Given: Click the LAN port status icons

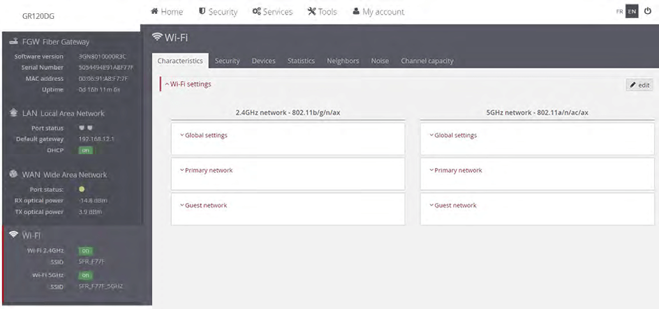Looking at the screenshot, I should tap(85, 128).
